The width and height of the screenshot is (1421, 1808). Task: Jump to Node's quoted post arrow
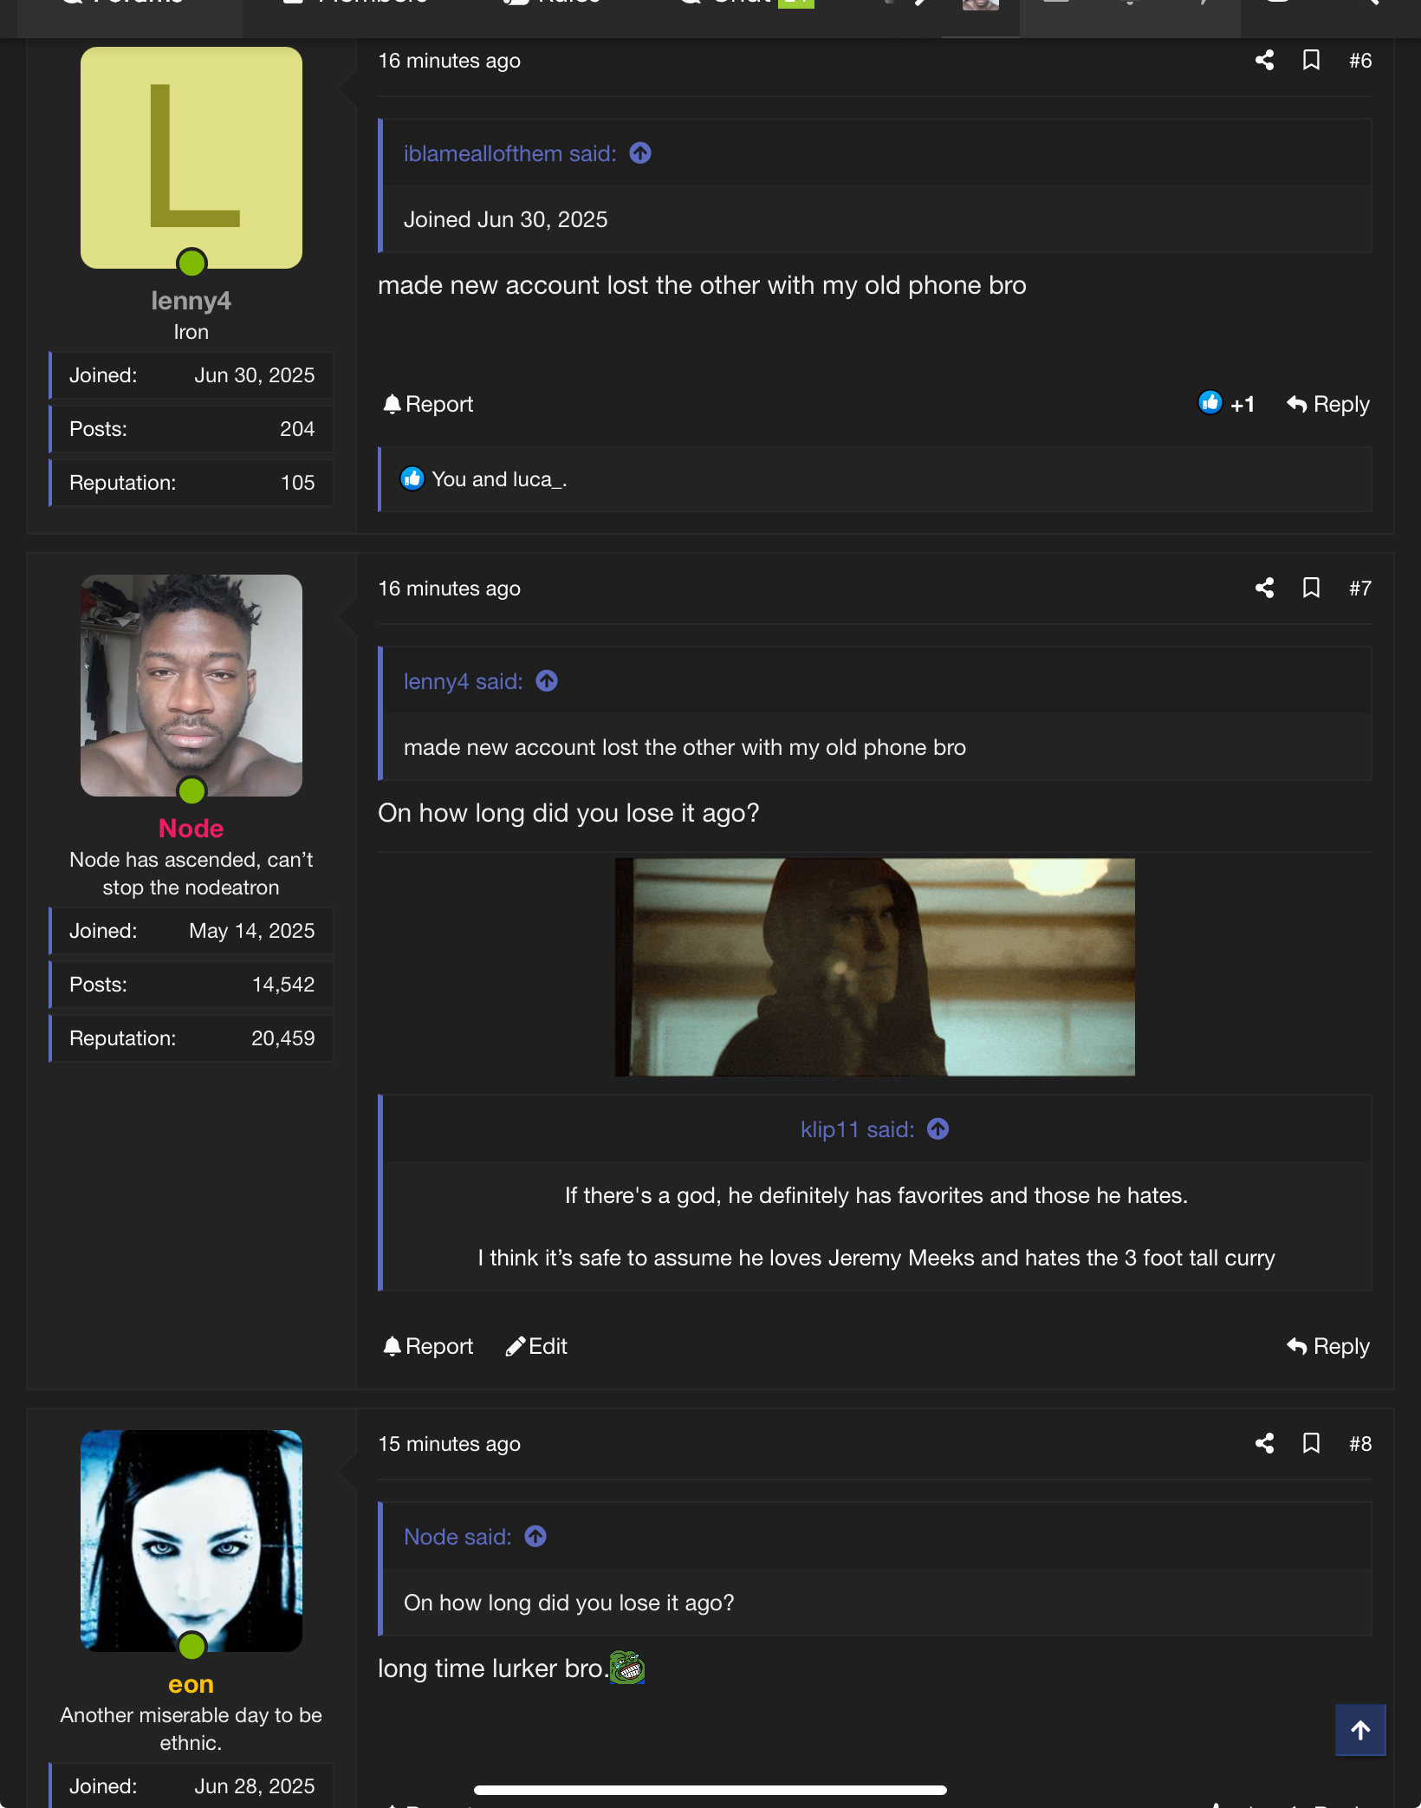(x=535, y=1537)
